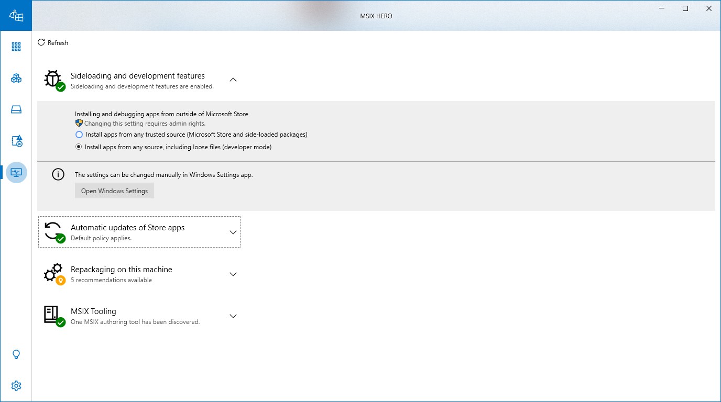Open the settings gear icon

point(16,386)
